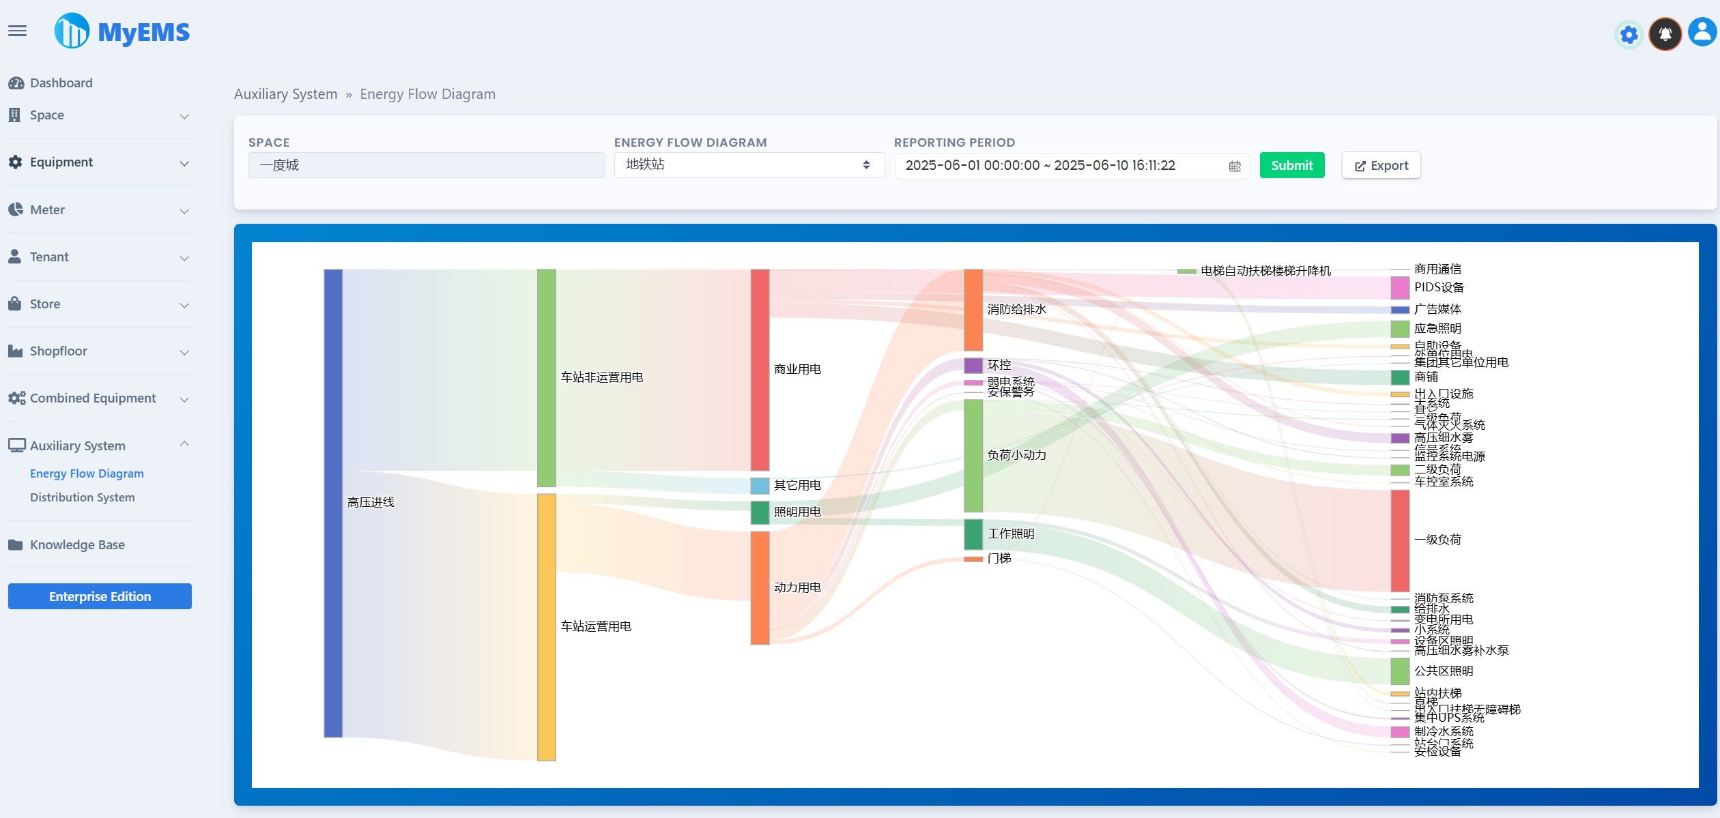Click the Submit button
Screen dimensions: 1720x818
tap(1291, 165)
